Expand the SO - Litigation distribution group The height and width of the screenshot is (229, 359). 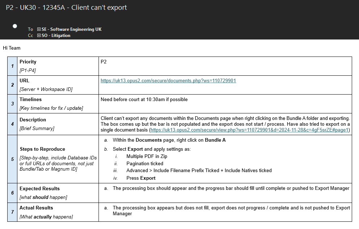coord(39,36)
